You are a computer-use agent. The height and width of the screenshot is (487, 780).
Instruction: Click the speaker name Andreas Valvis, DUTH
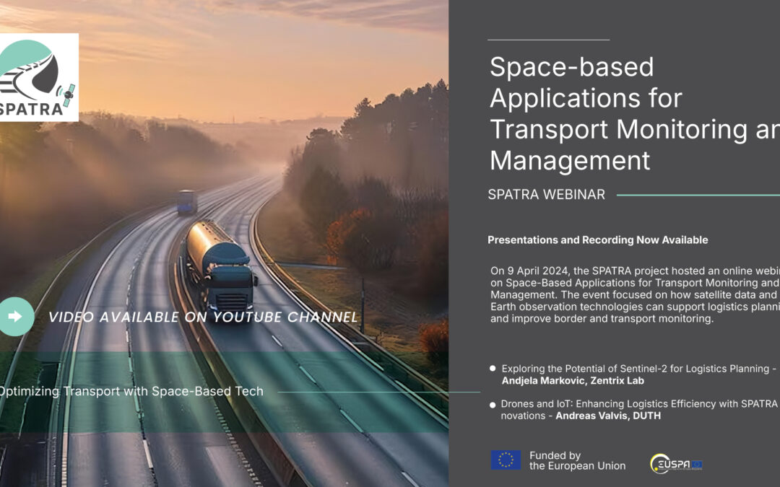click(608, 416)
